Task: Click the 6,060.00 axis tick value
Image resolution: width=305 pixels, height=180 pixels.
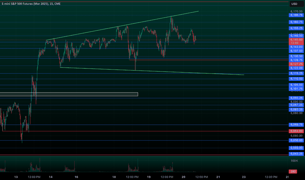Action: pos(296,135)
